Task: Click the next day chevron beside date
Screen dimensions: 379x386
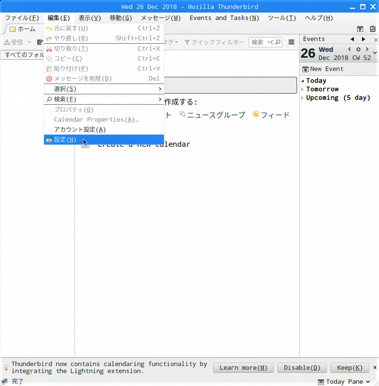Action: (x=367, y=49)
